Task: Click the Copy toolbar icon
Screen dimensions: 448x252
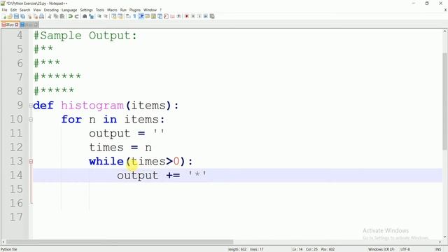Action: click(x=56, y=16)
